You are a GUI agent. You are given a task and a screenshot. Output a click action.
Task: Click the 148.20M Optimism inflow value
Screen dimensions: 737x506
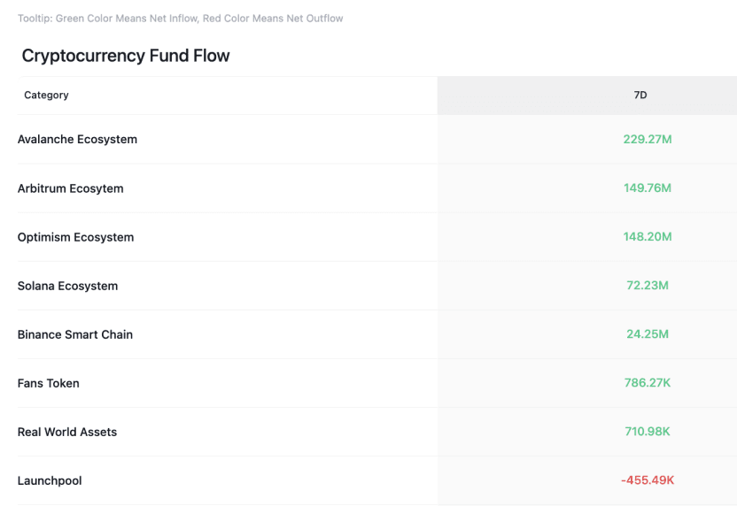coord(647,237)
